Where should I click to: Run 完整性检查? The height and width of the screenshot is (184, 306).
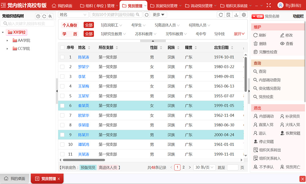pyautogui.click(x=265, y=52)
